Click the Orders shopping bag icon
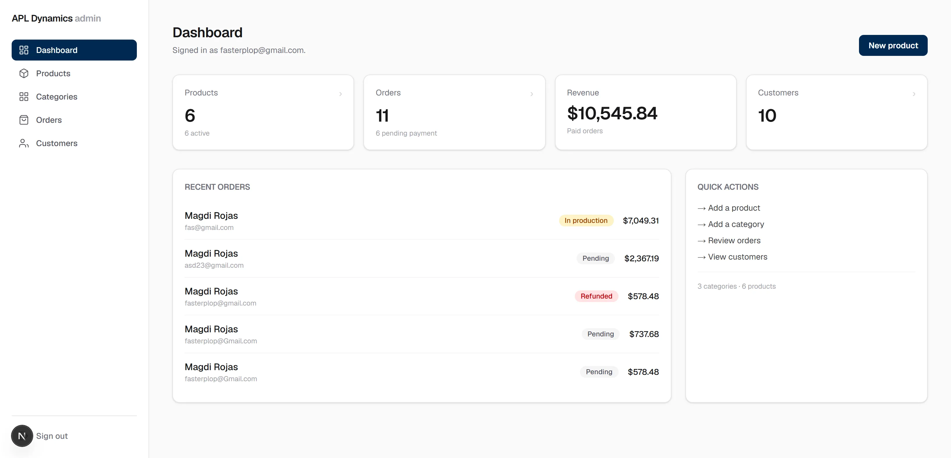 click(24, 120)
